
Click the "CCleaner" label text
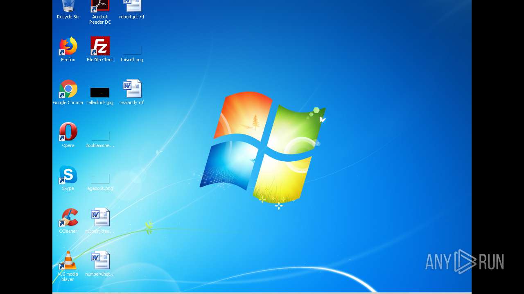68,231
